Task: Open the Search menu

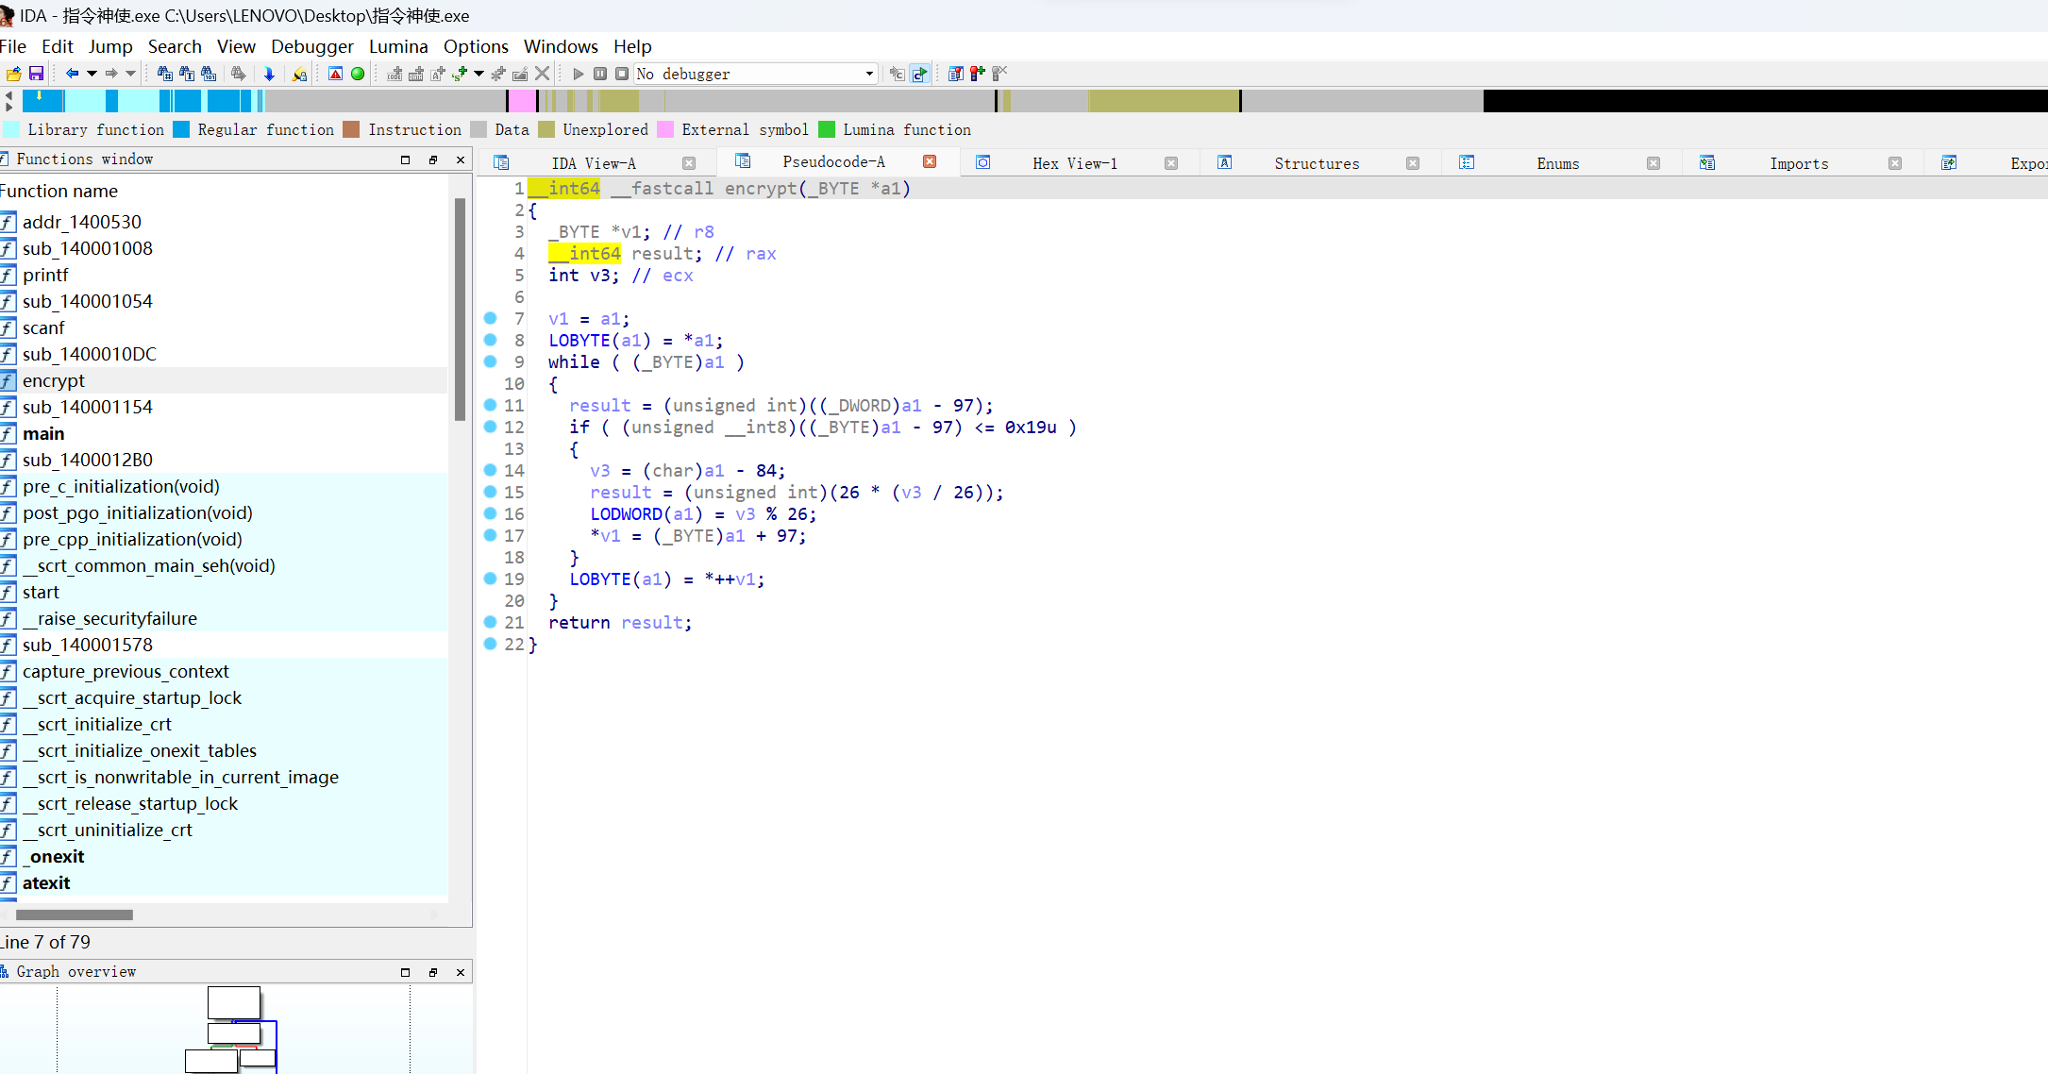Action: coord(175,46)
